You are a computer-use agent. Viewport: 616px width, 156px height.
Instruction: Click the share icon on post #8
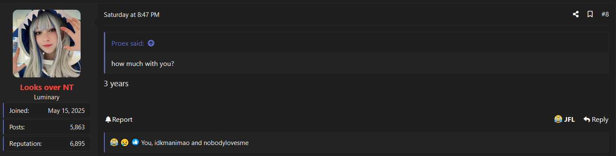576,14
